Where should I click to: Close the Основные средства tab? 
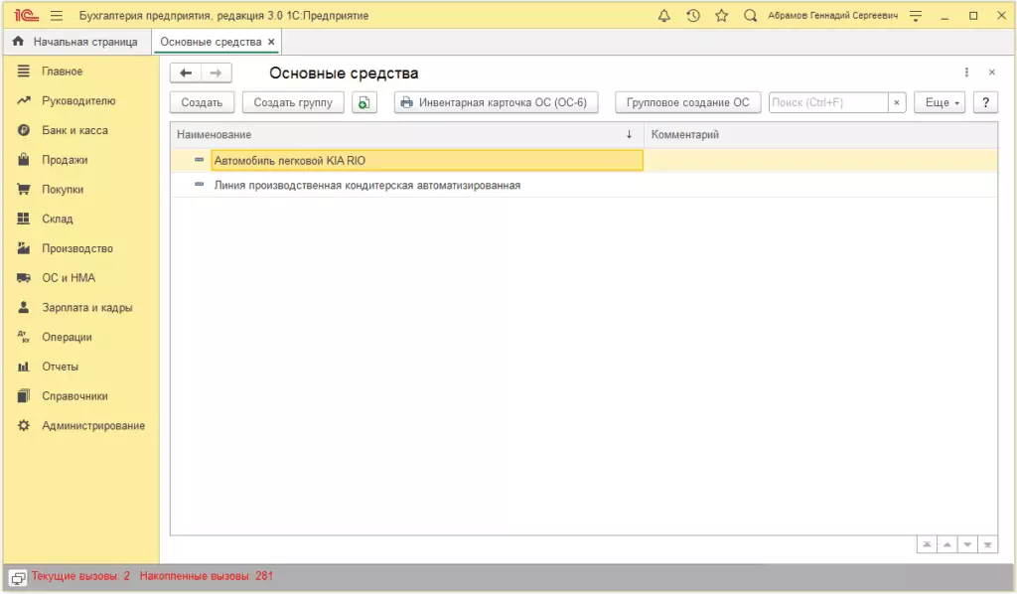(x=271, y=42)
